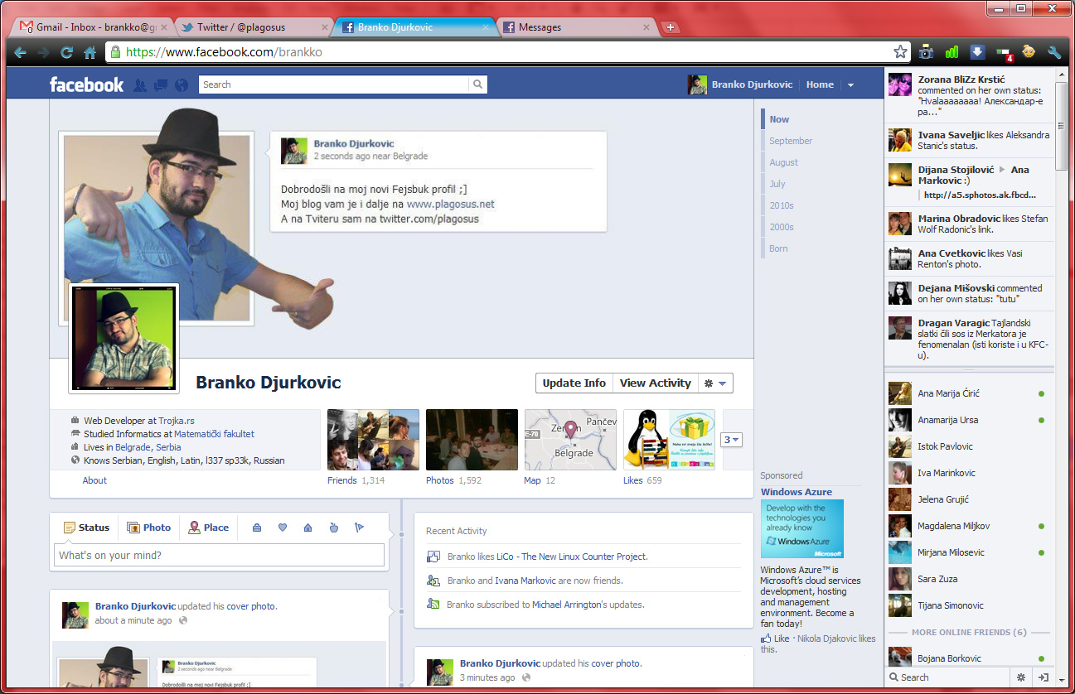Switch to the Twitter @plagosus tab
Image resolution: width=1075 pixels, height=694 pixels.
click(251, 27)
